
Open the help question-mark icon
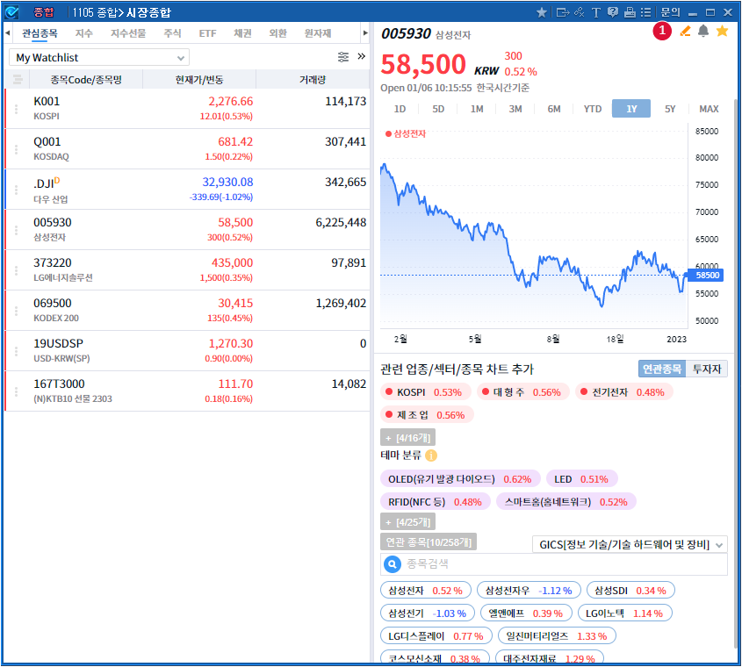(613, 12)
